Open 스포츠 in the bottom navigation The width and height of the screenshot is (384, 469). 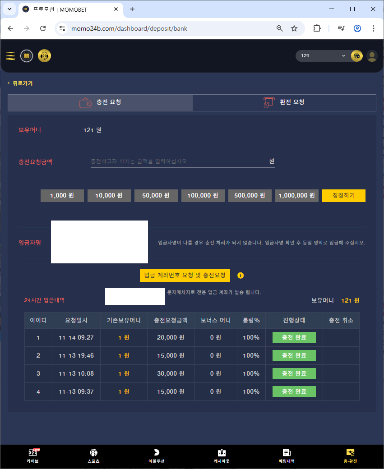(93, 455)
